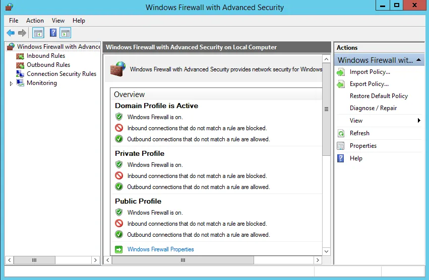Open the Action menu

coord(35,21)
